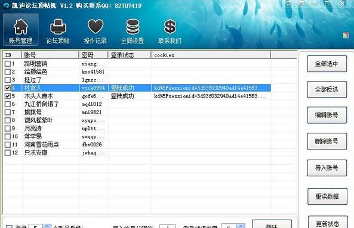The height and width of the screenshot is (228, 354).
Task: Click the 全部选中 button
Action: [x=327, y=64]
